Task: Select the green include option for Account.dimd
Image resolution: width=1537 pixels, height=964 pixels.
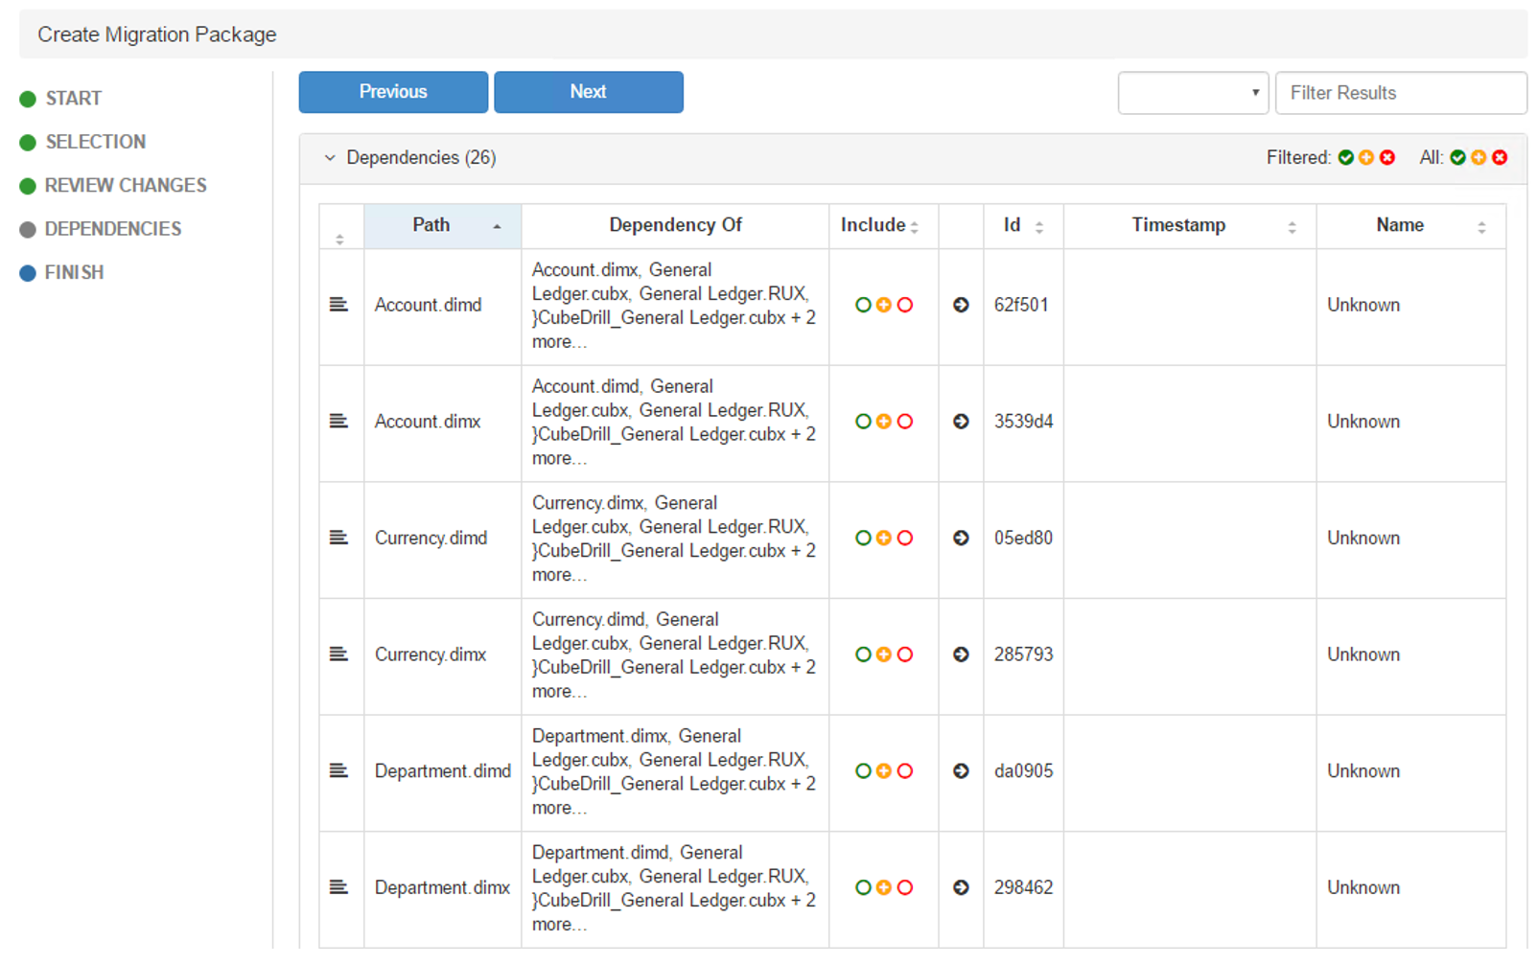Action: [863, 305]
